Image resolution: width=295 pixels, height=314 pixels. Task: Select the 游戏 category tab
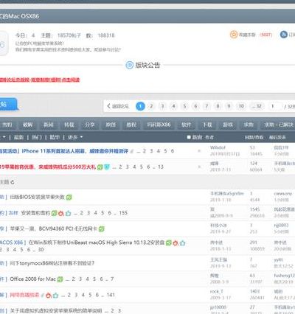pos(228,125)
